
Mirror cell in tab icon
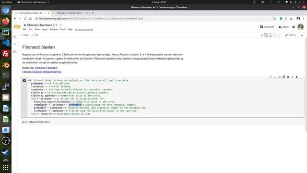pos(292,77)
